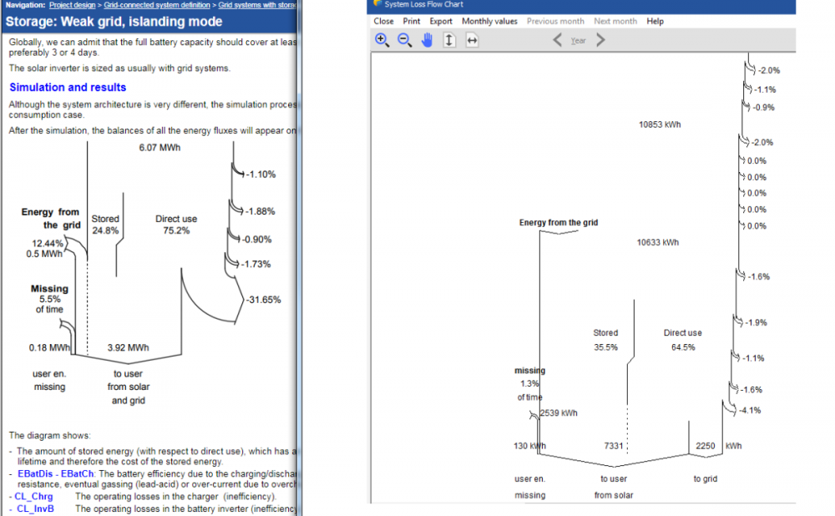Go to next year with right chevron

600,40
